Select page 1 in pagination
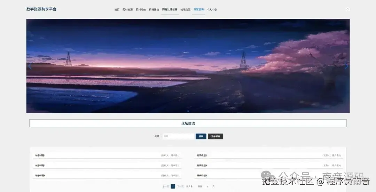 [x=173, y=186]
